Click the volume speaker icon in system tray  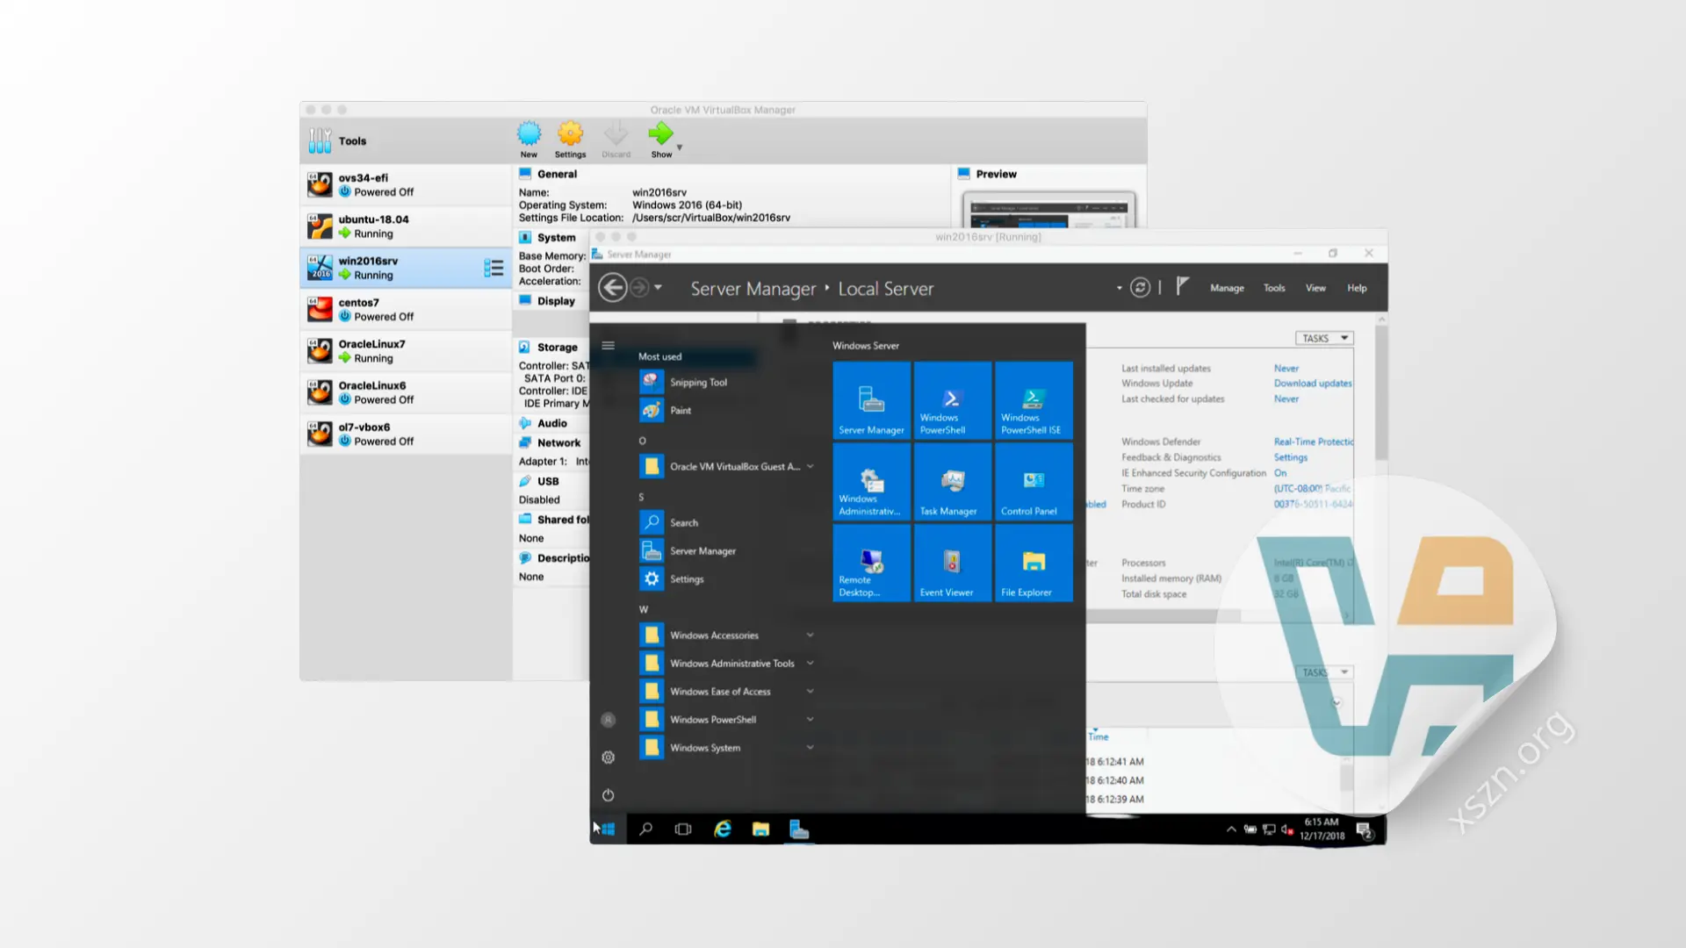(x=1286, y=829)
